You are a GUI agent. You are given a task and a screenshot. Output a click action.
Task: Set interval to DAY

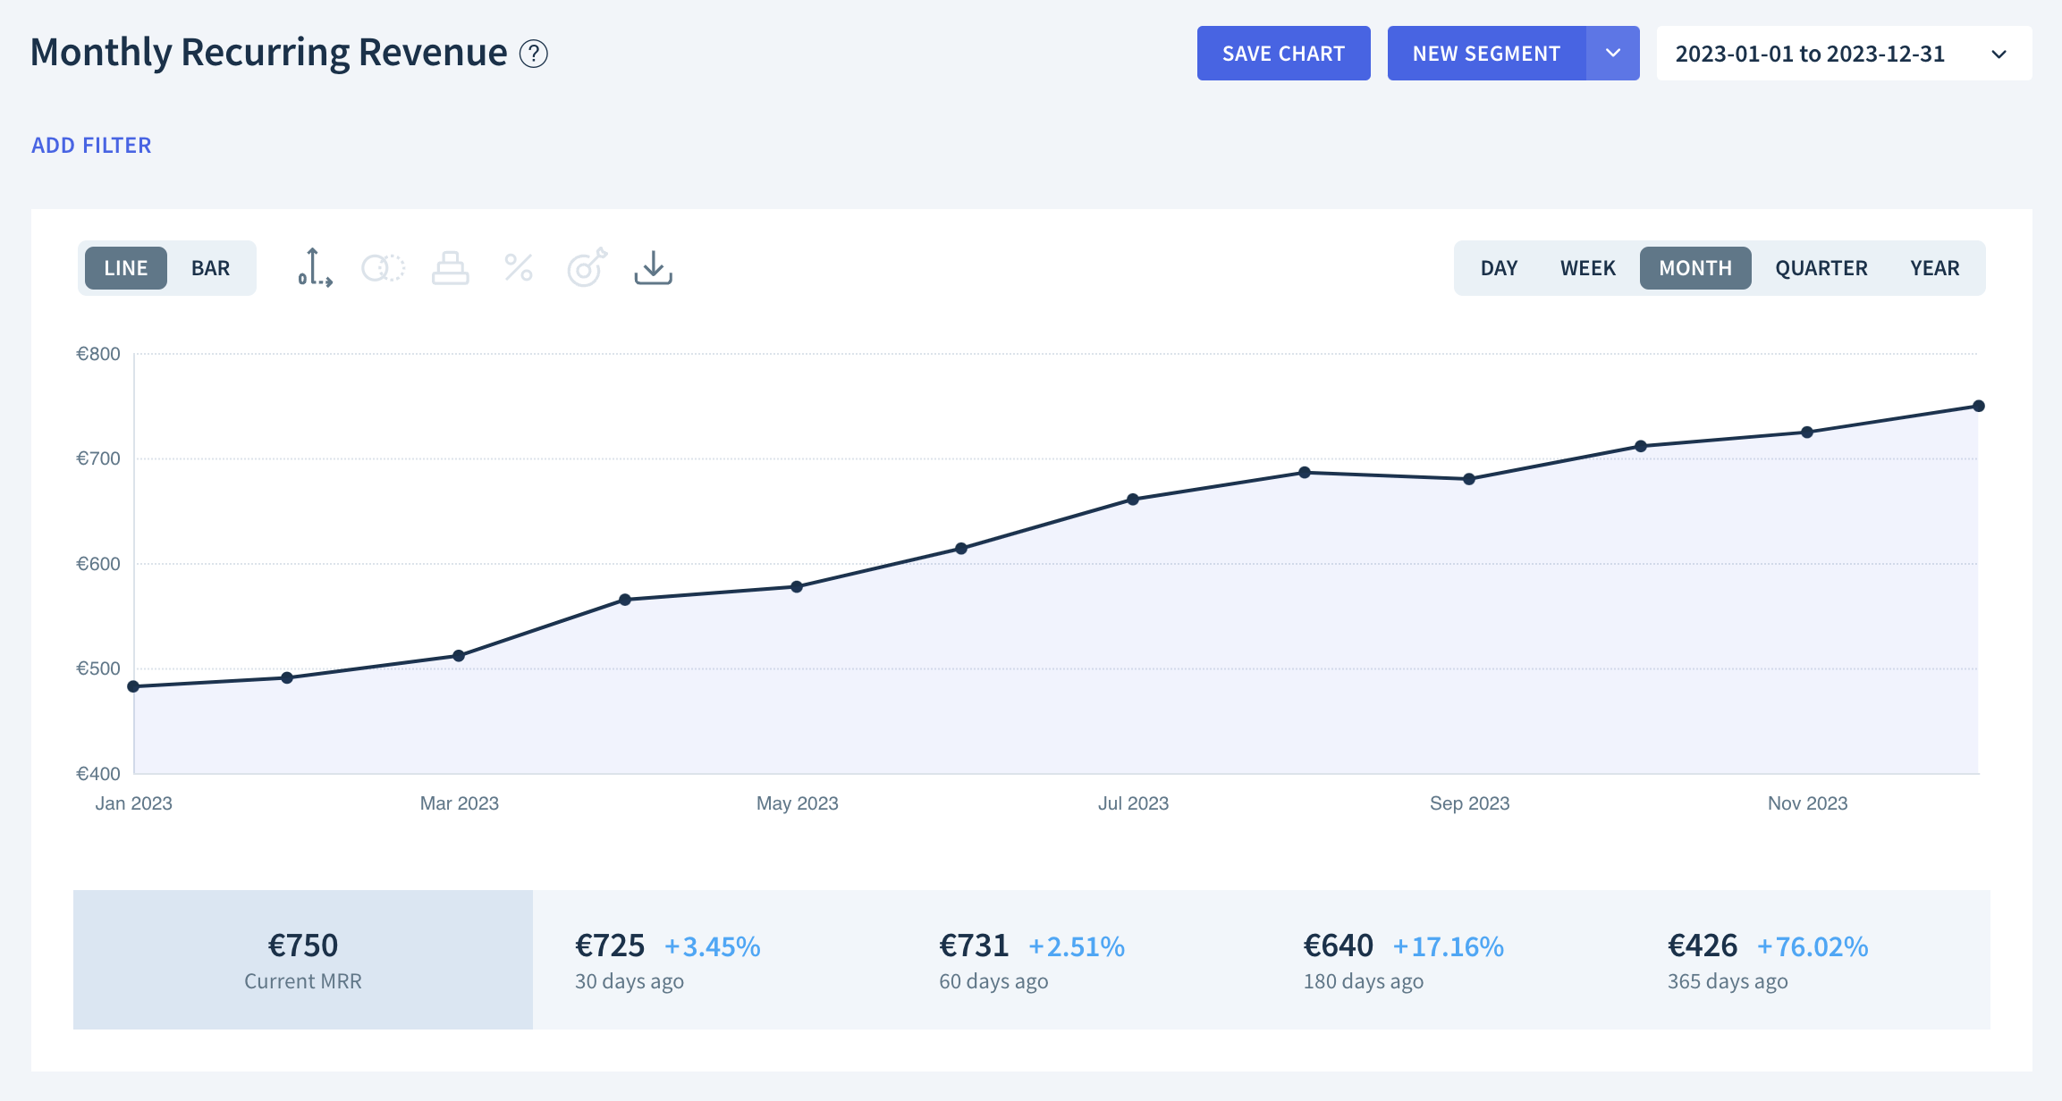(x=1499, y=268)
